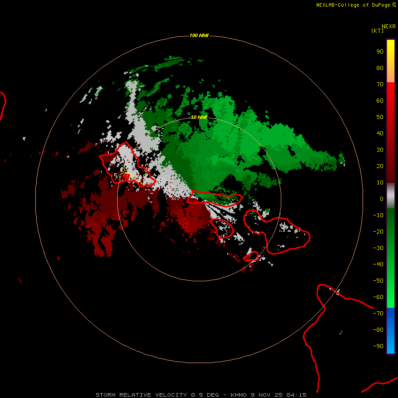This screenshot has height=398, width=398.
Task: Click the KT units label above color scale
Action: pos(378,31)
